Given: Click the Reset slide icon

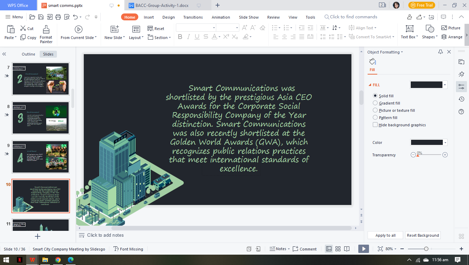Looking at the screenshot, I should point(150,28).
